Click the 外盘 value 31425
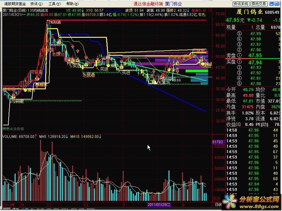The width and height of the screenshot is (282, 211). tap(248, 107)
